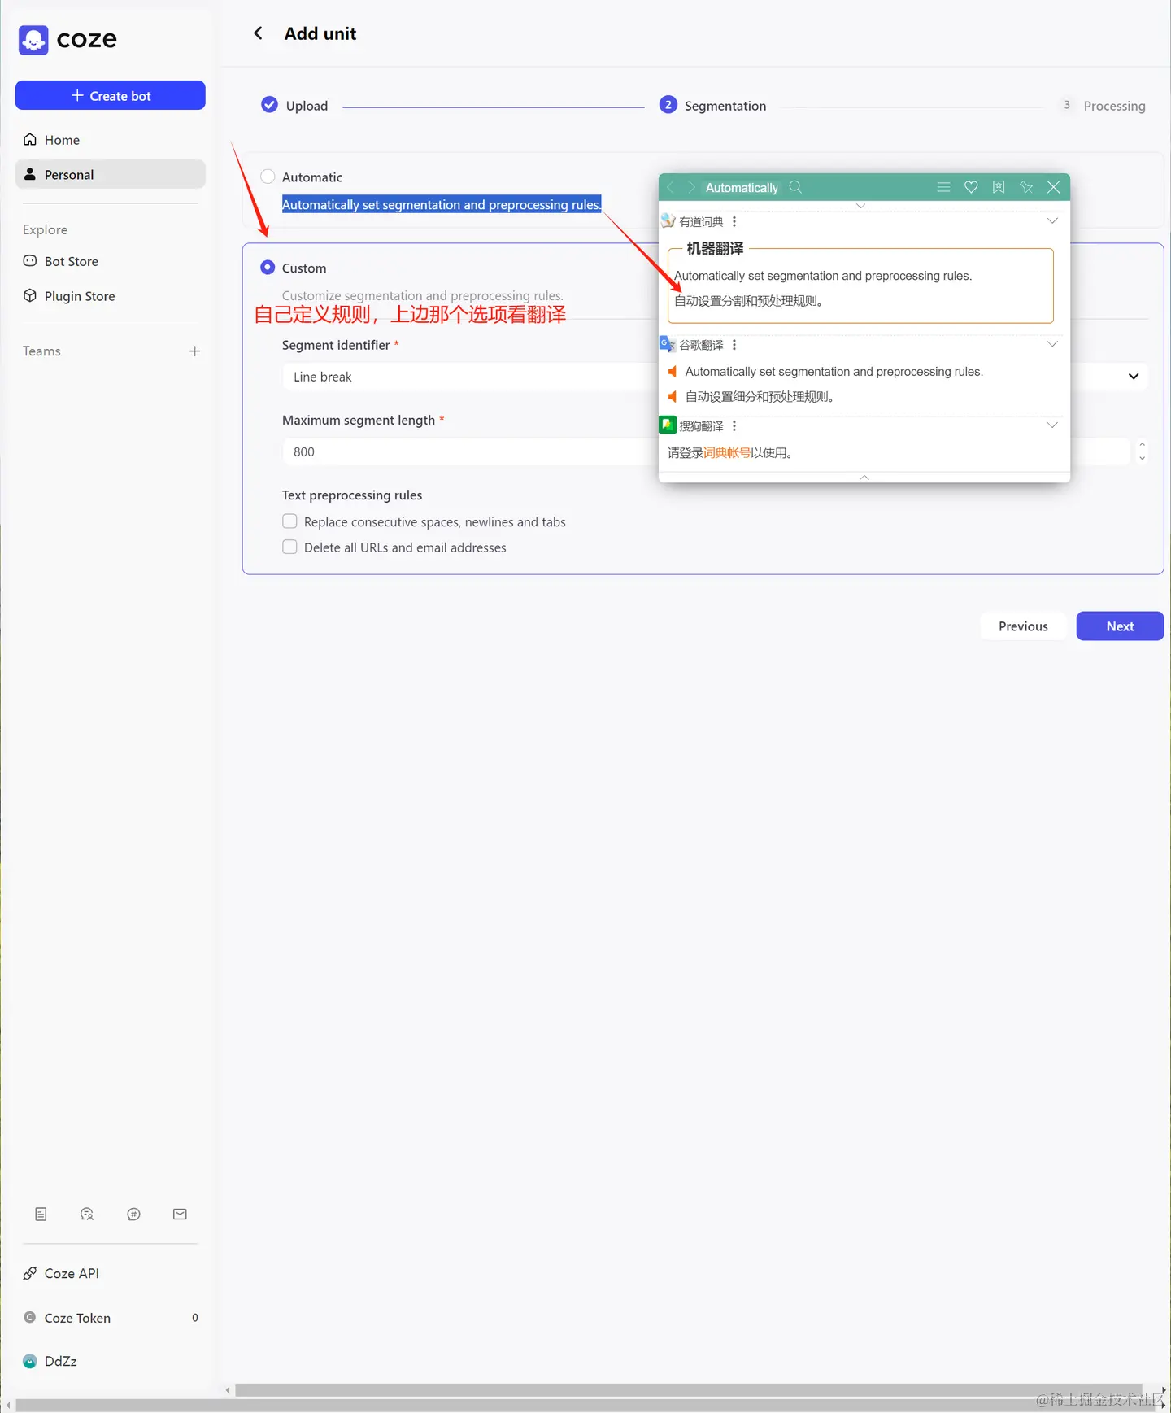Open Coze Token
This screenshot has height=1413, width=1171.
point(111,1318)
